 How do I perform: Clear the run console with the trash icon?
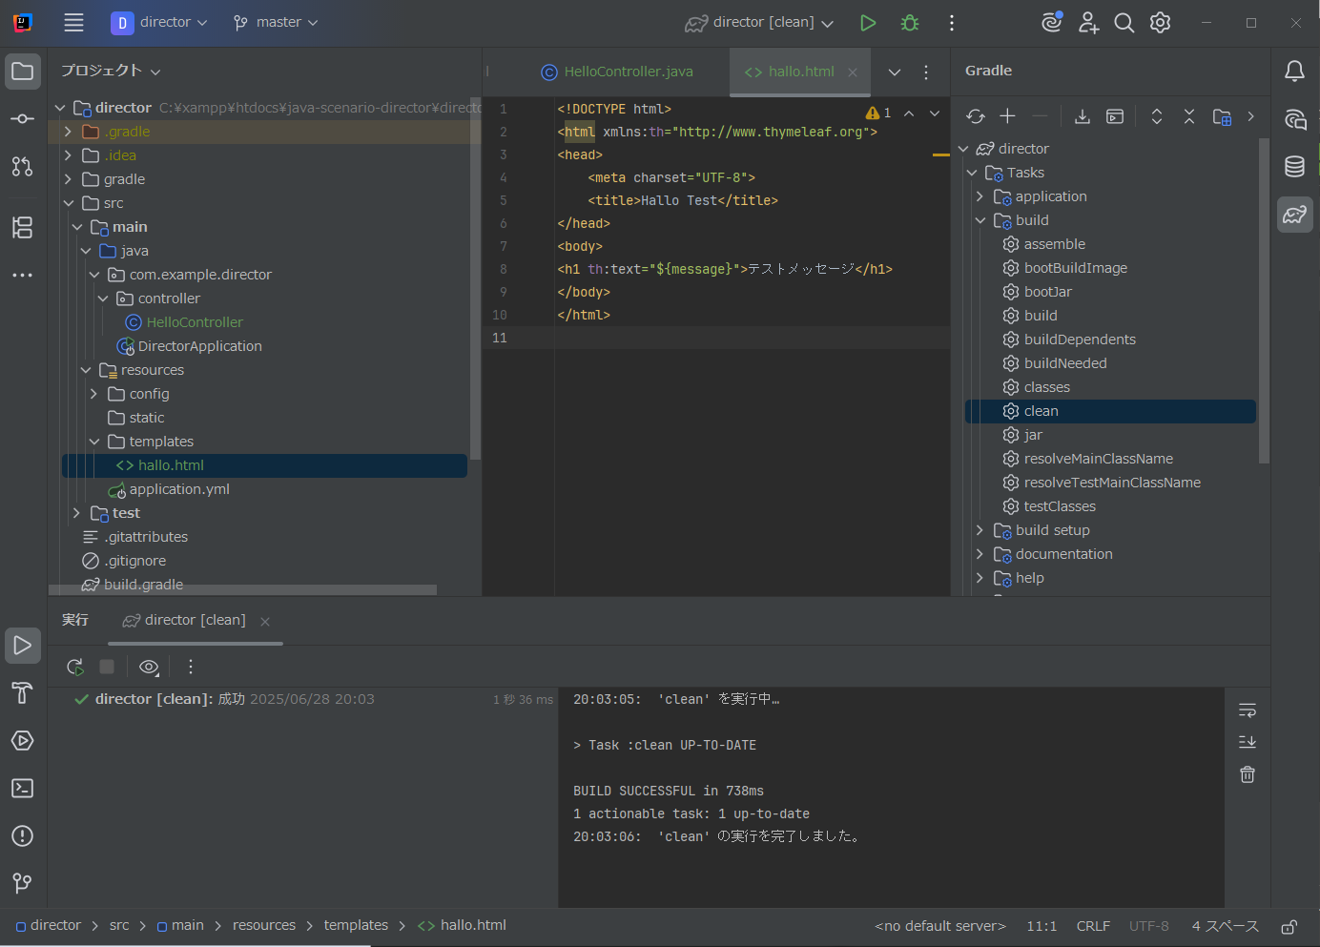tap(1247, 774)
